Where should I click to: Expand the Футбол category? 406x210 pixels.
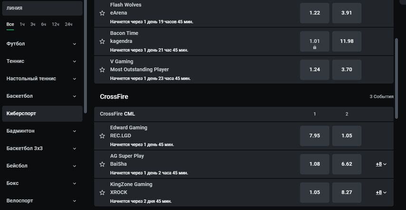click(x=74, y=44)
